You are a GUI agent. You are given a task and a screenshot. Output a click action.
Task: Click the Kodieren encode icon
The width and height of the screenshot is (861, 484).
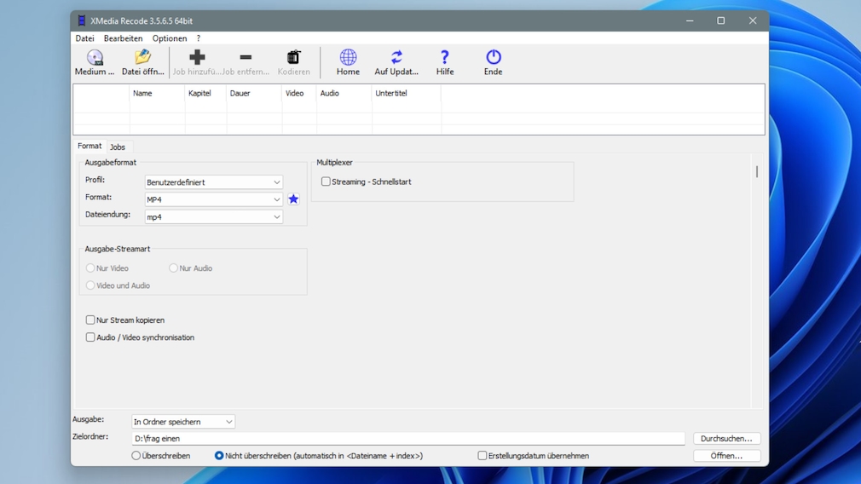[293, 58]
